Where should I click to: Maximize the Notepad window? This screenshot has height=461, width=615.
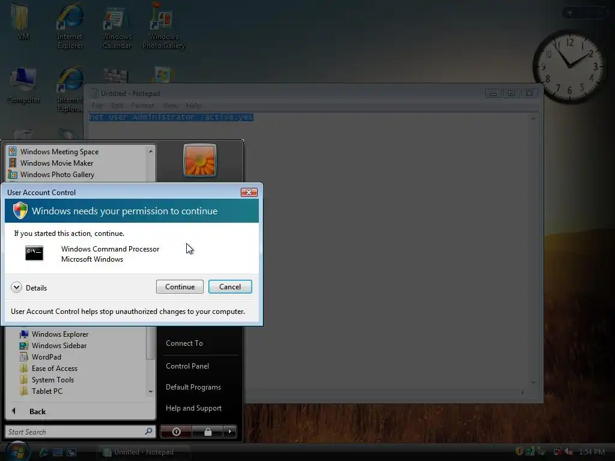[x=512, y=93]
